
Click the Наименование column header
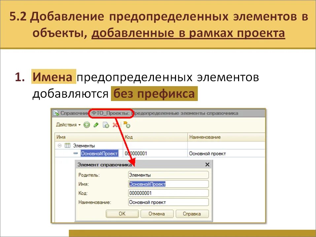click(226, 137)
